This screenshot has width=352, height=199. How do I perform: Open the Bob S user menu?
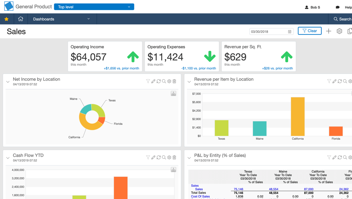click(x=312, y=7)
